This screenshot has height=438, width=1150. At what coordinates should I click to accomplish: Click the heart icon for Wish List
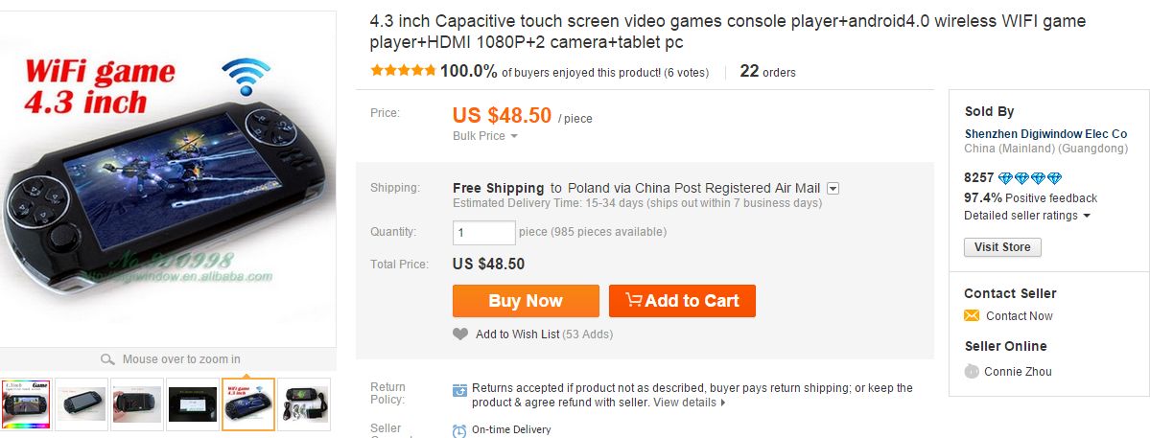coord(460,334)
